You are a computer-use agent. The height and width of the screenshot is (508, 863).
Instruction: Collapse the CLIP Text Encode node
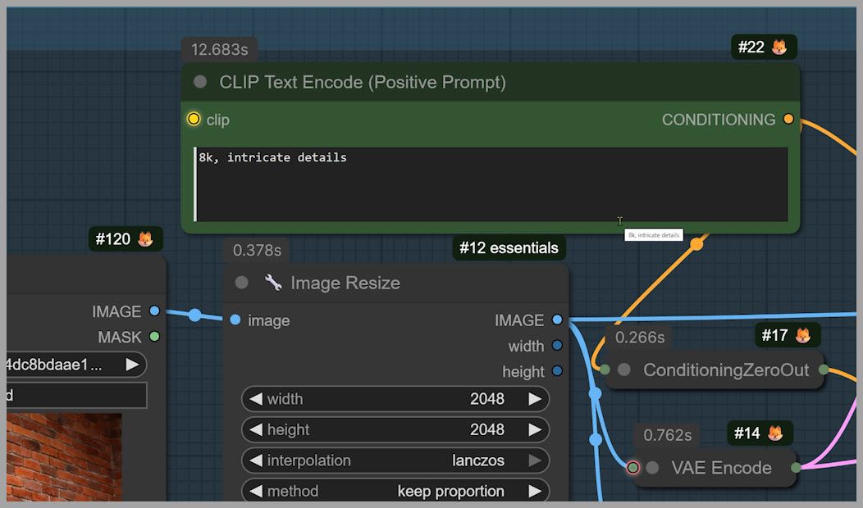(200, 83)
